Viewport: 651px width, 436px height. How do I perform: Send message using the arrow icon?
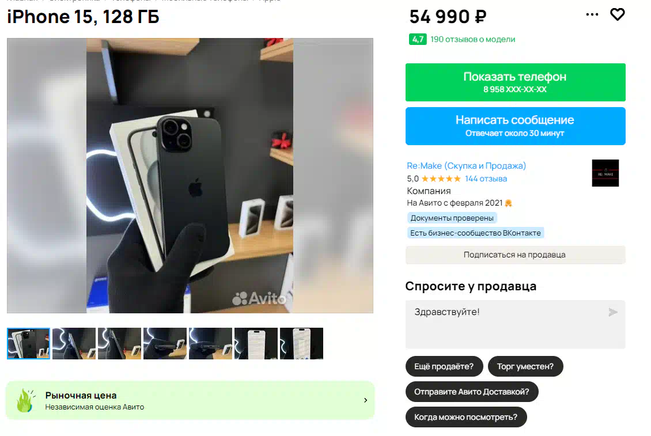[613, 312]
